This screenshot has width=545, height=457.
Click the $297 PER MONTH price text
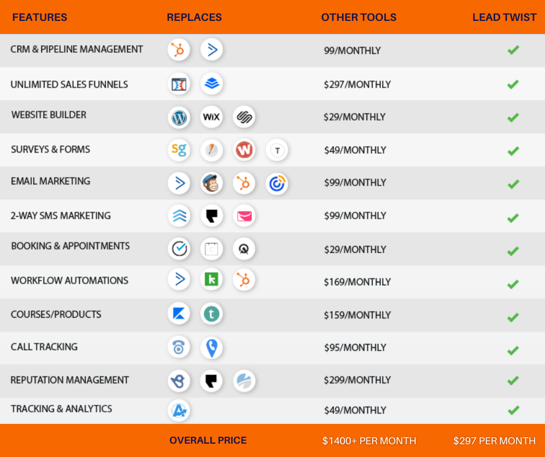(x=494, y=441)
